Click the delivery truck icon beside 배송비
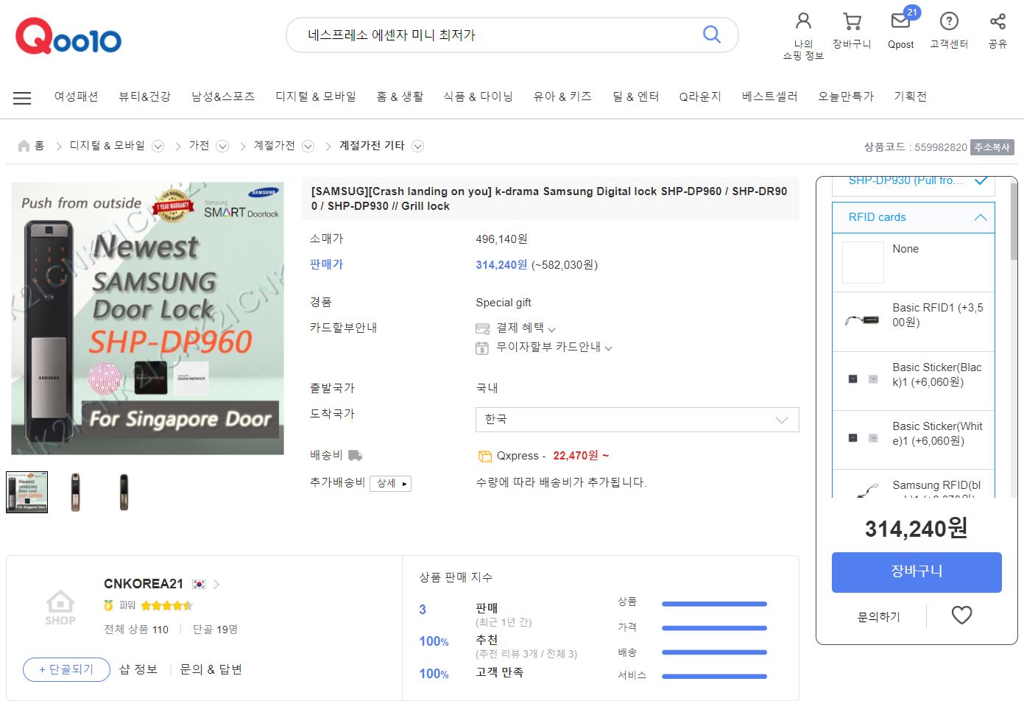1024x701 pixels. click(x=355, y=456)
